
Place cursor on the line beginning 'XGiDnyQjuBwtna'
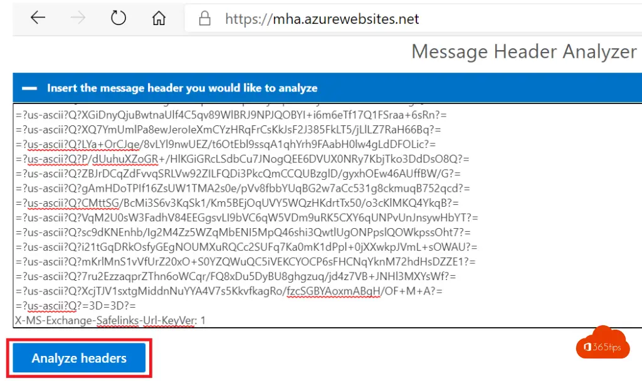click(231, 115)
